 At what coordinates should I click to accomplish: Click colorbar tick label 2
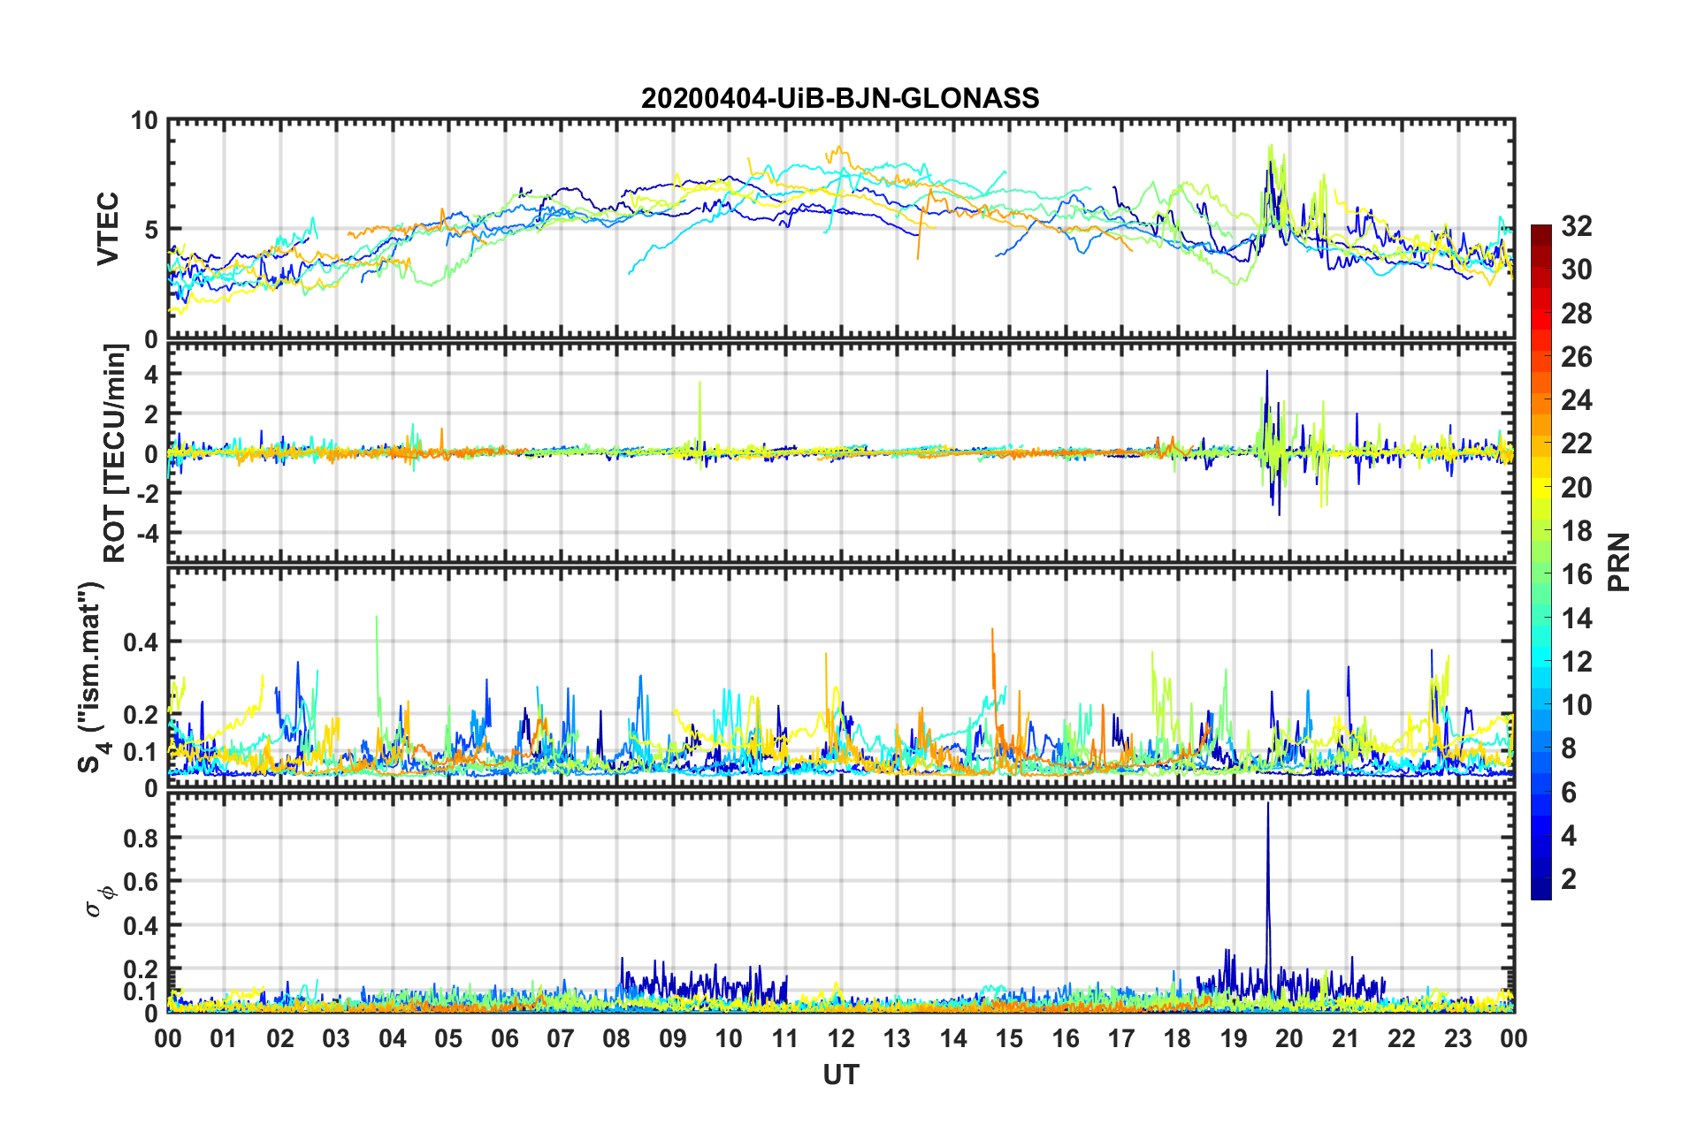coord(1569,878)
